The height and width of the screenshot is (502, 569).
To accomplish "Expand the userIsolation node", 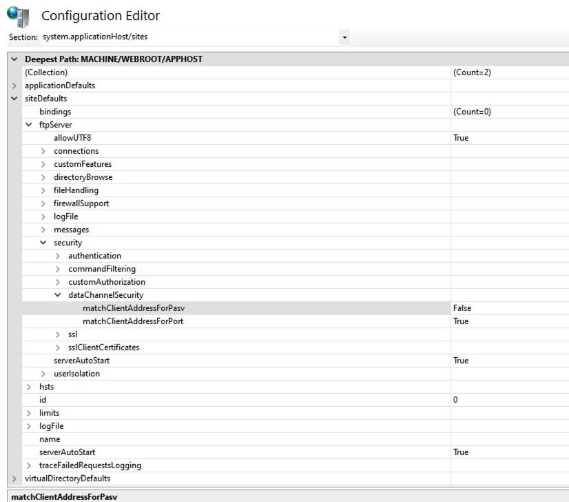I will (x=43, y=373).
